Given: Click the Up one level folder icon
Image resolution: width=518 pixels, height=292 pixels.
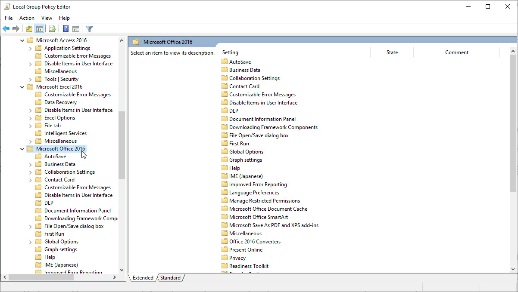Looking at the screenshot, I should [29, 29].
